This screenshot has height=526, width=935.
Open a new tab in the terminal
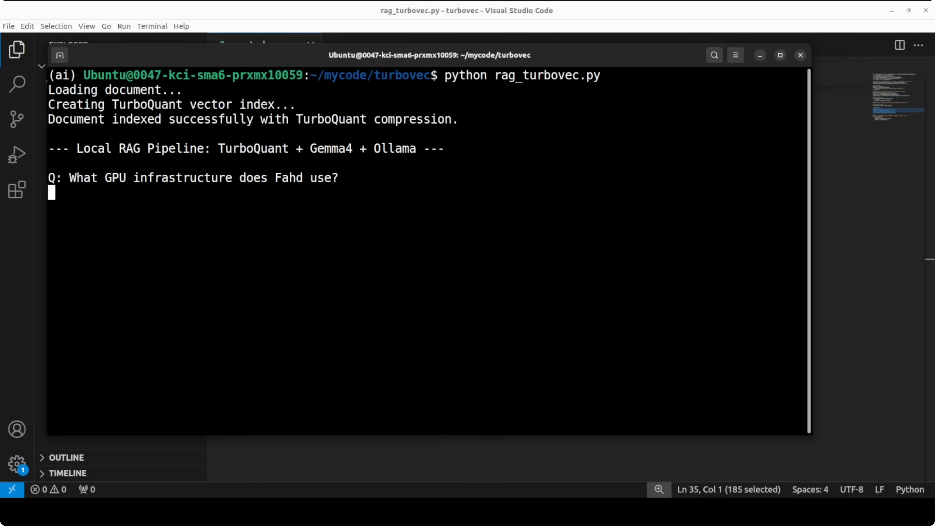pos(60,56)
